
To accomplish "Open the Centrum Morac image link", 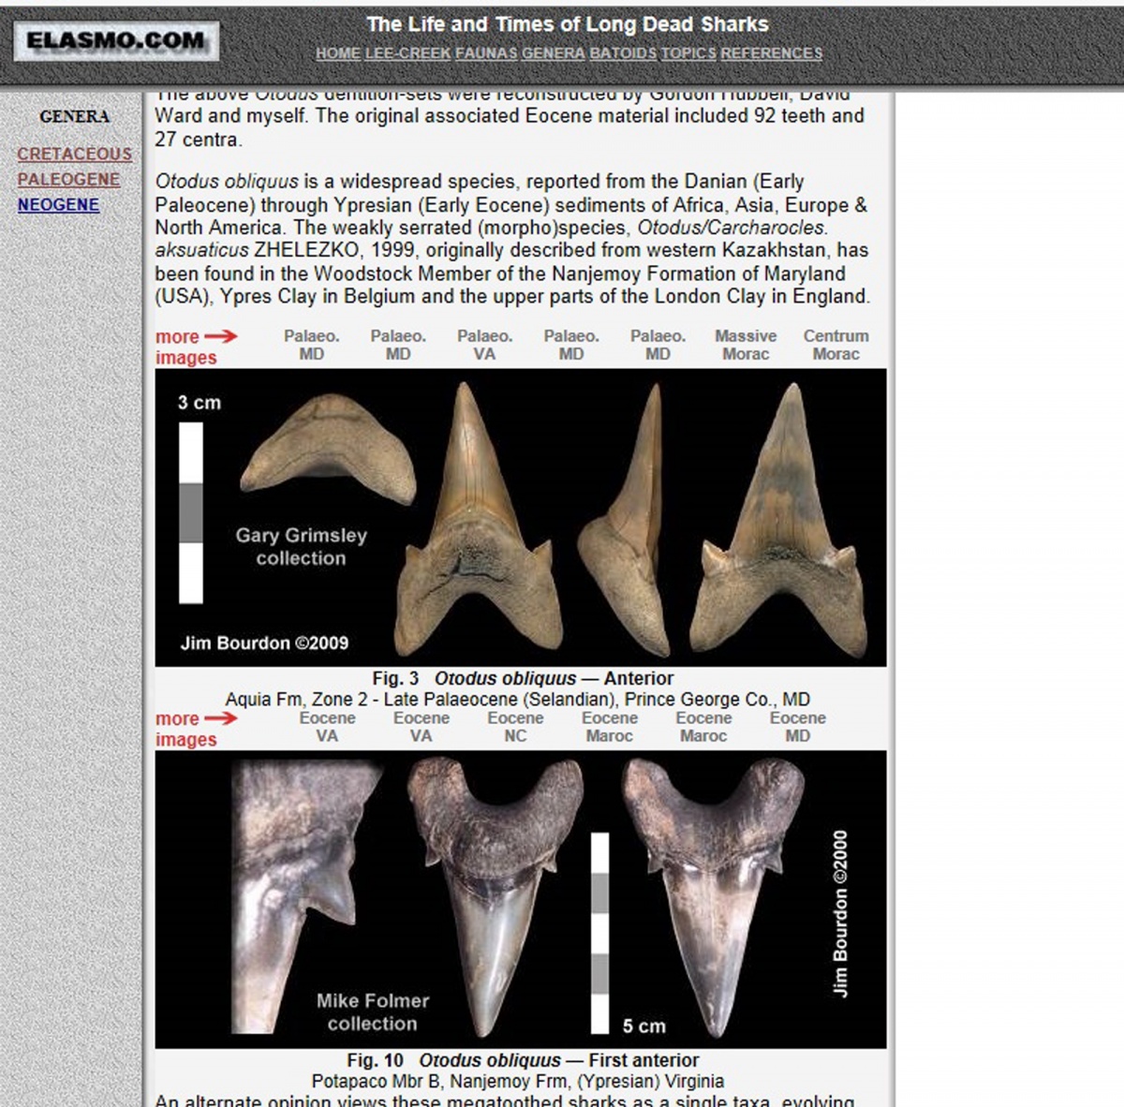I will click(x=836, y=345).
